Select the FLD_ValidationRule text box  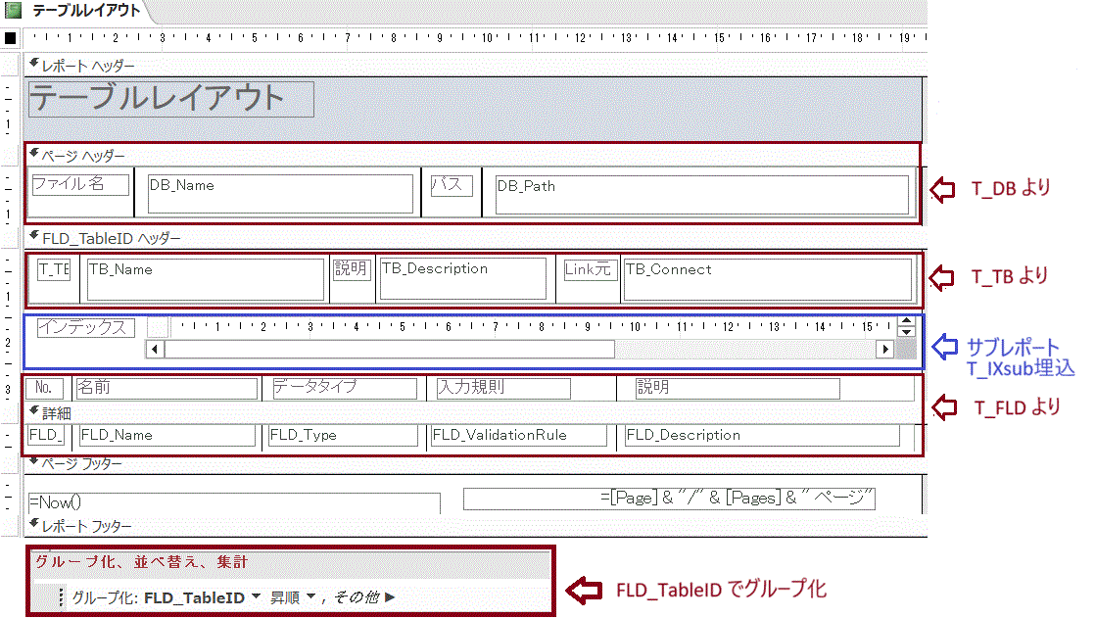pyautogui.click(x=518, y=436)
